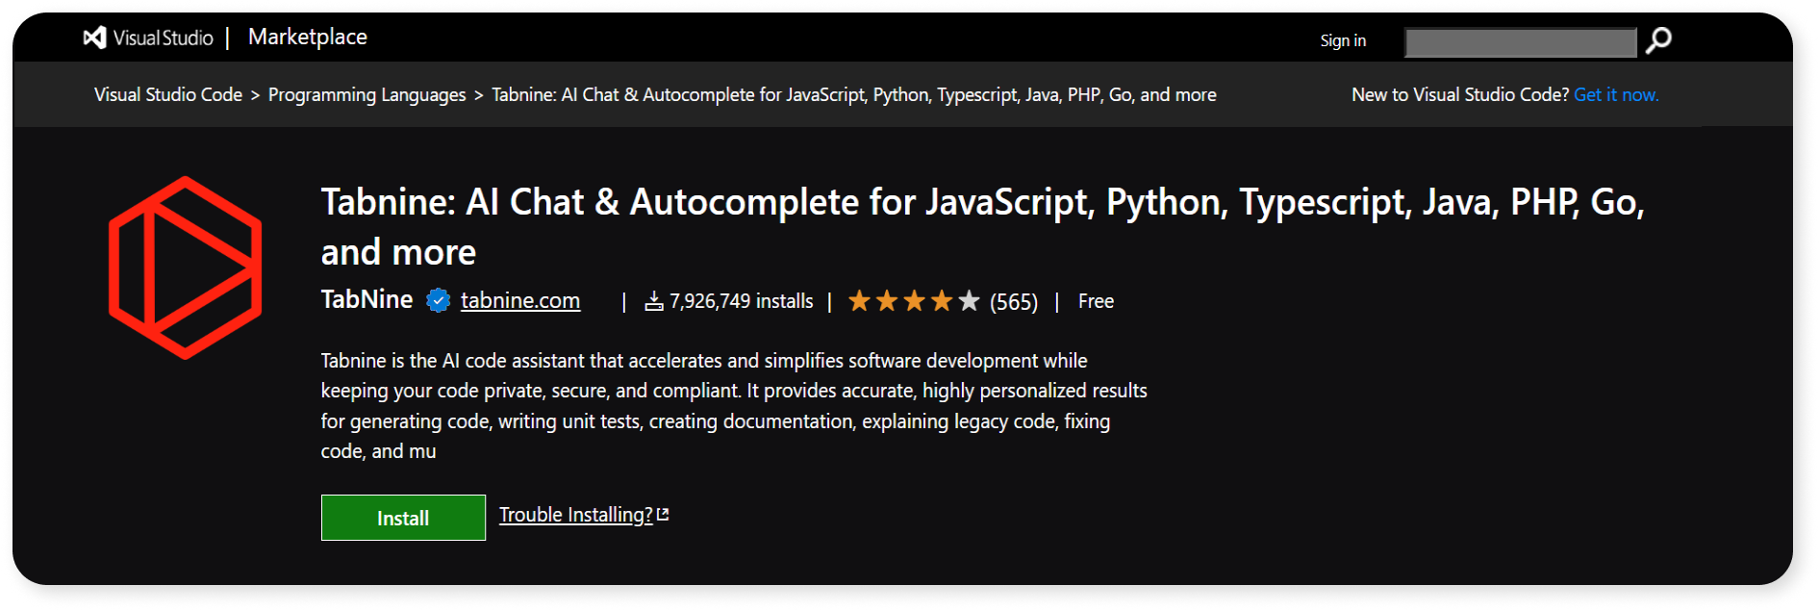The height and width of the screenshot is (611, 1819).
Task: Click the 7,926,749 installs text
Action: (x=742, y=301)
